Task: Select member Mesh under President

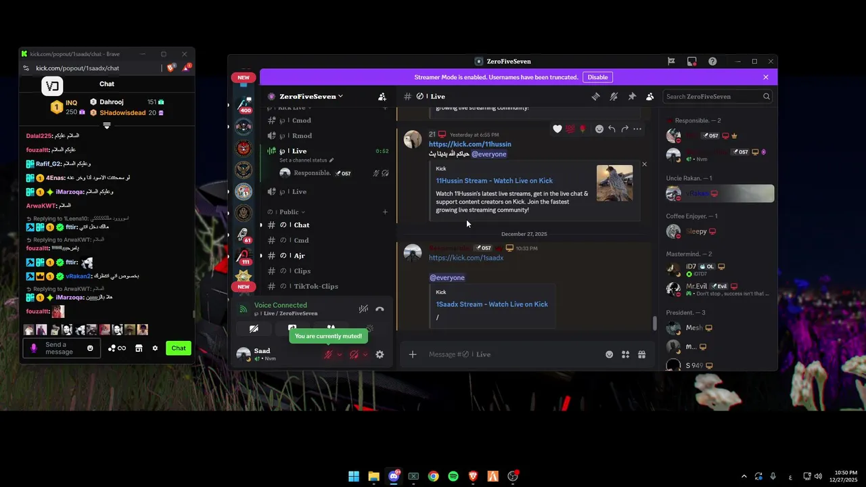Action: tap(720, 328)
